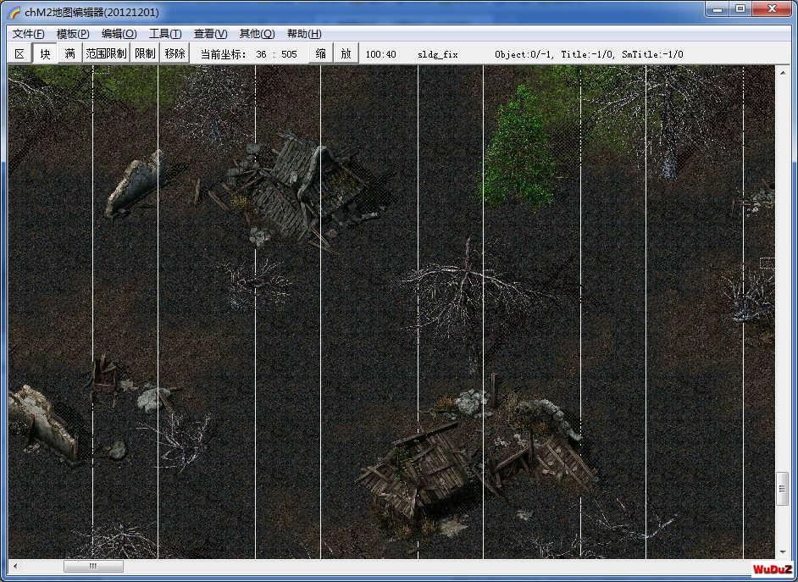Click the coordinate value 36 : 505
Viewport: 798px width, 582px height.
click(276, 54)
